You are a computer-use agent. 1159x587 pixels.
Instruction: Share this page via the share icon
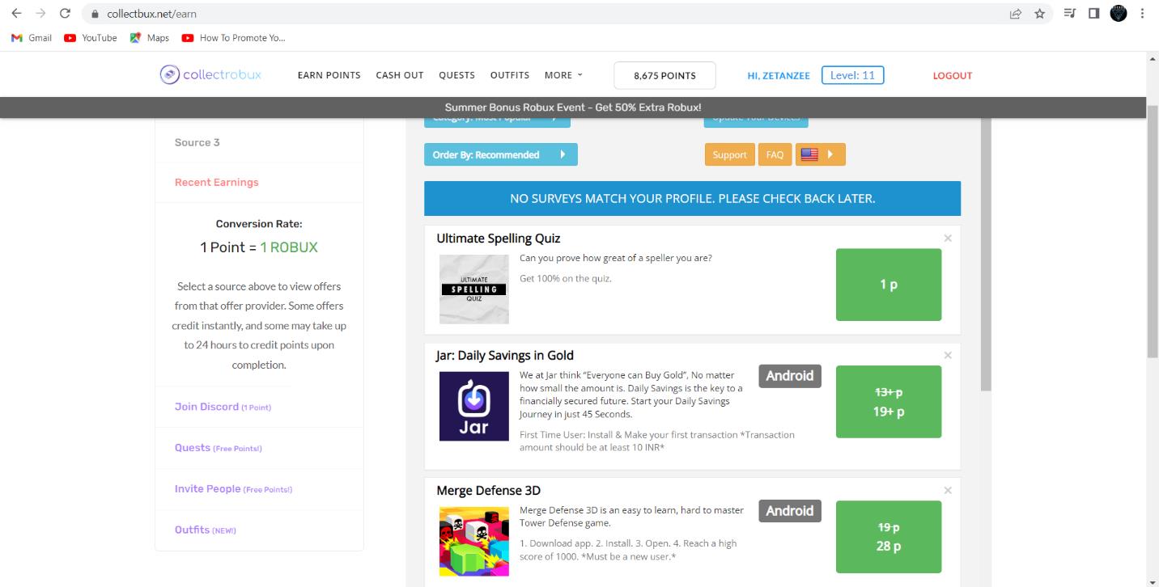(x=1015, y=14)
